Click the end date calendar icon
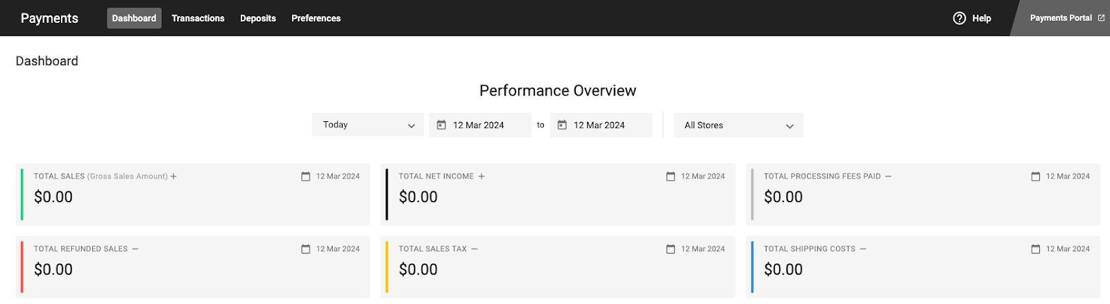The width and height of the screenshot is (1110, 304). pos(562,125)
